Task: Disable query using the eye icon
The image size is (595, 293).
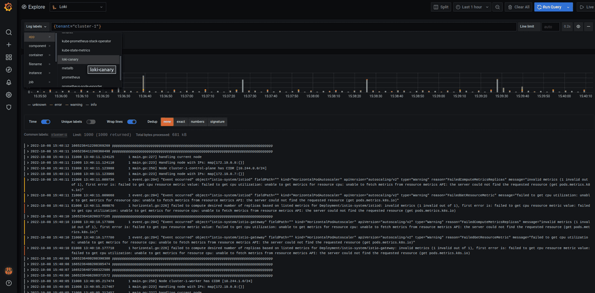Action: [x=578, y=26]
